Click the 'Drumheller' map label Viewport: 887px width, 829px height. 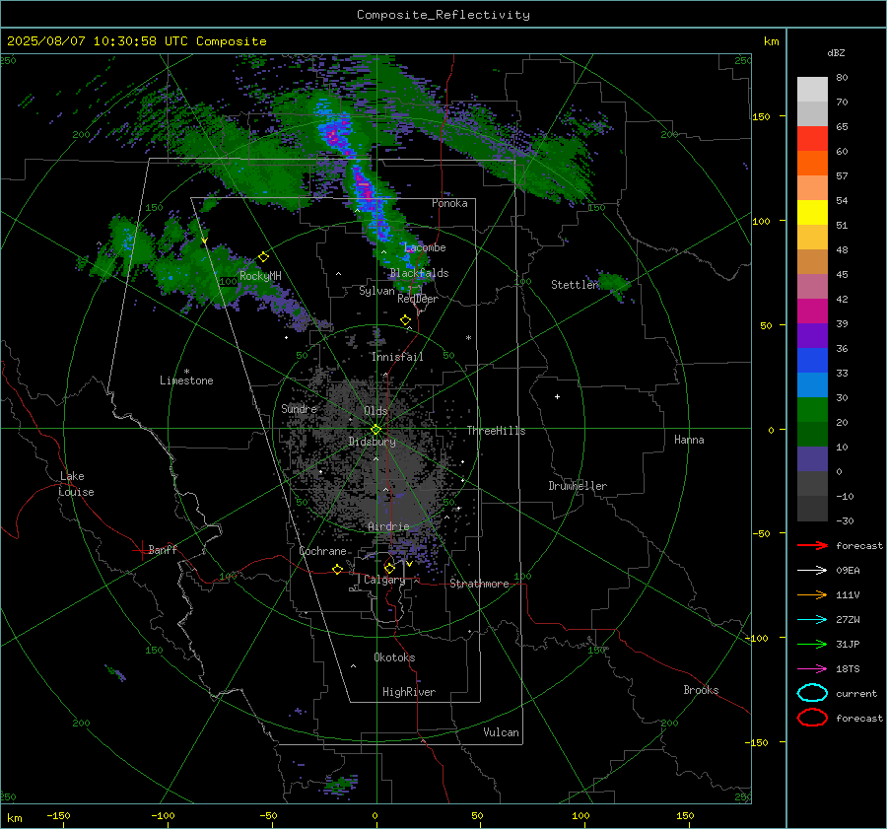(x=578, y=486)
